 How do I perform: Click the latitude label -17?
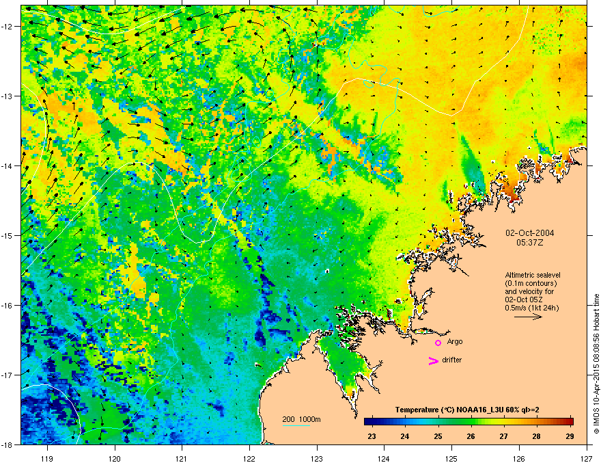point(8,375)
